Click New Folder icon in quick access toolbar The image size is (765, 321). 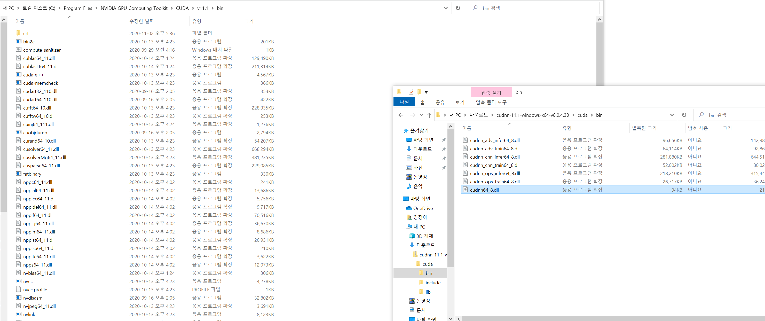419,92
